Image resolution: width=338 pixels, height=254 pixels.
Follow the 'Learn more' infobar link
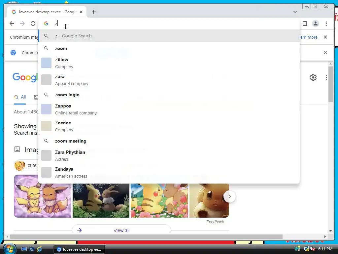308,37
